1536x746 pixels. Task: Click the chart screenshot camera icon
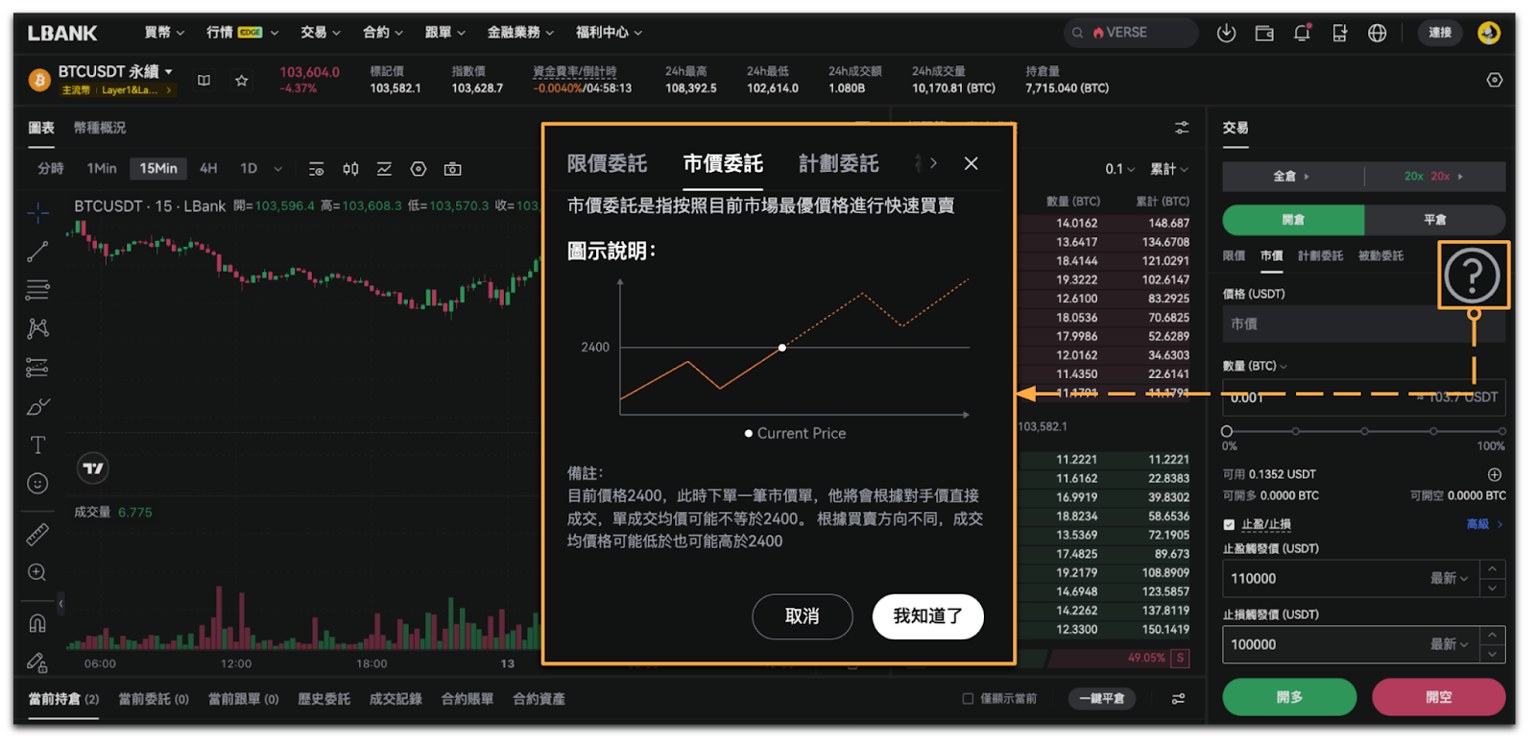452,169
